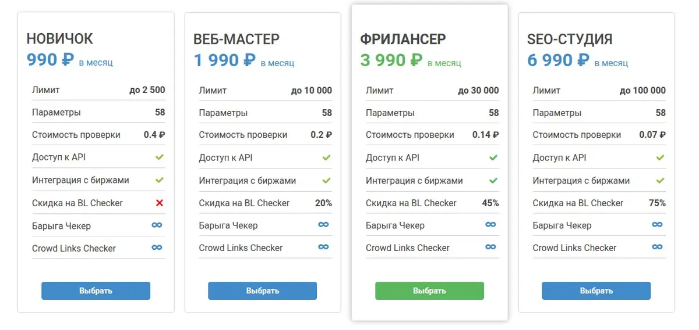Click the НОВИЧОК plan heading

click(60, 40)
